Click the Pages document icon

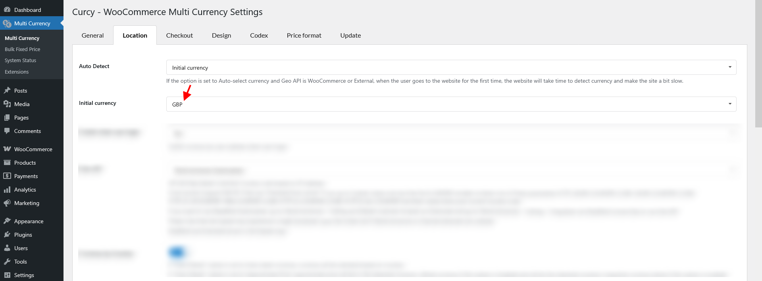click(7, 118)
